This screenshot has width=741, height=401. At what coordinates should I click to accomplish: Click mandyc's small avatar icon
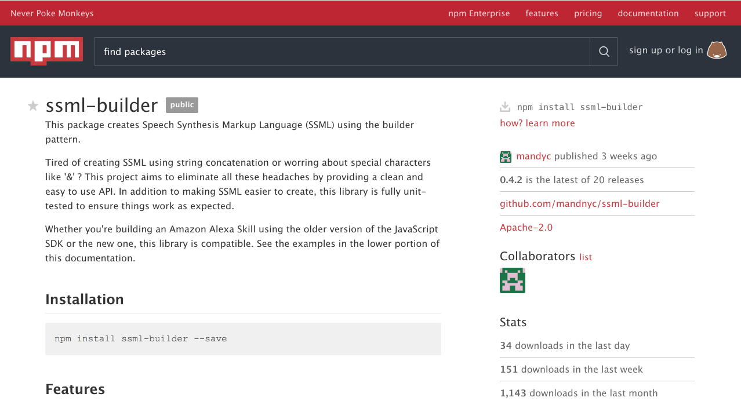(506, 156)
